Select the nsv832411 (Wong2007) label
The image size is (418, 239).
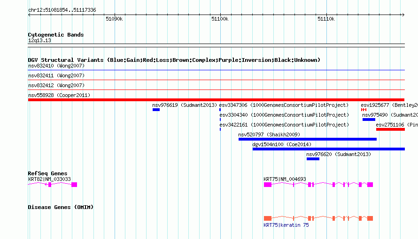[x=56, y=75]
